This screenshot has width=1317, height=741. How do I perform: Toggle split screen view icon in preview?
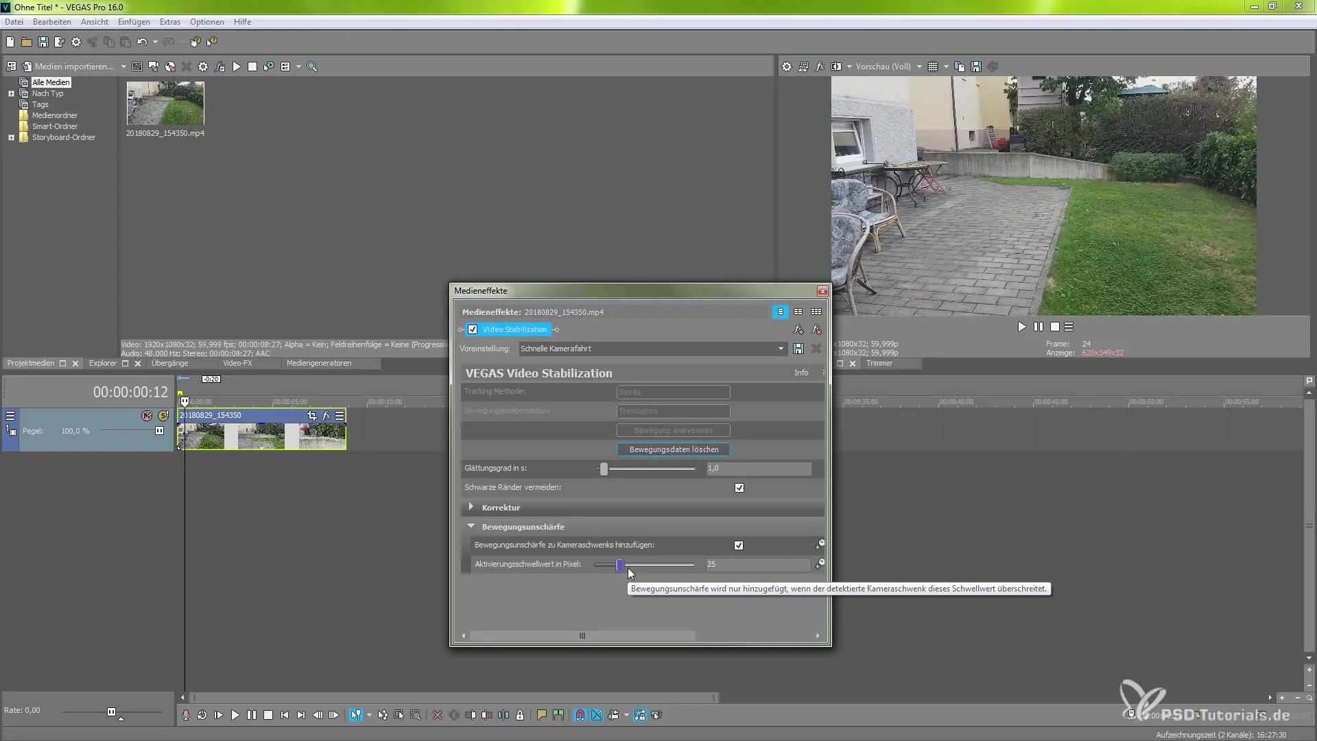836,67
